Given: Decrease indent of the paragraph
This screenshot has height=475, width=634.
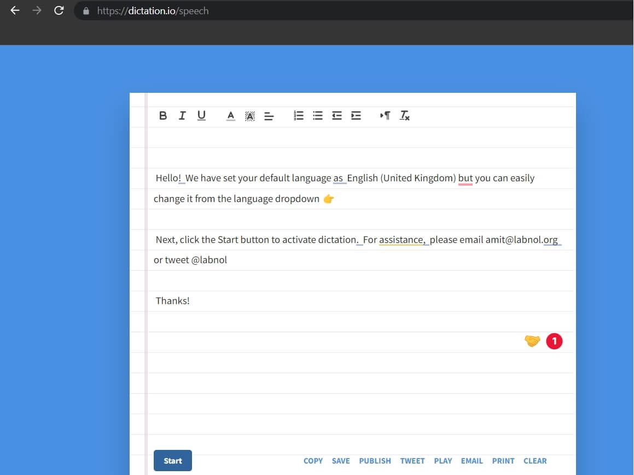Looking at the screenshot, I should coord(337,116).
